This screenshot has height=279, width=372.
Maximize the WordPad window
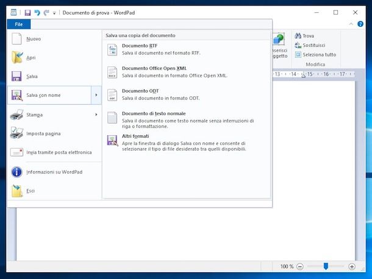335,12
